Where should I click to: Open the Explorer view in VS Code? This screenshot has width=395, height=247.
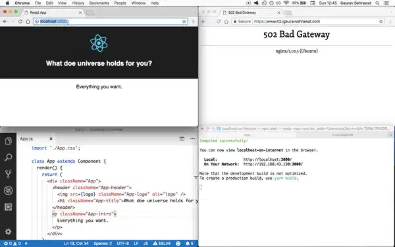tap(8, 141)
